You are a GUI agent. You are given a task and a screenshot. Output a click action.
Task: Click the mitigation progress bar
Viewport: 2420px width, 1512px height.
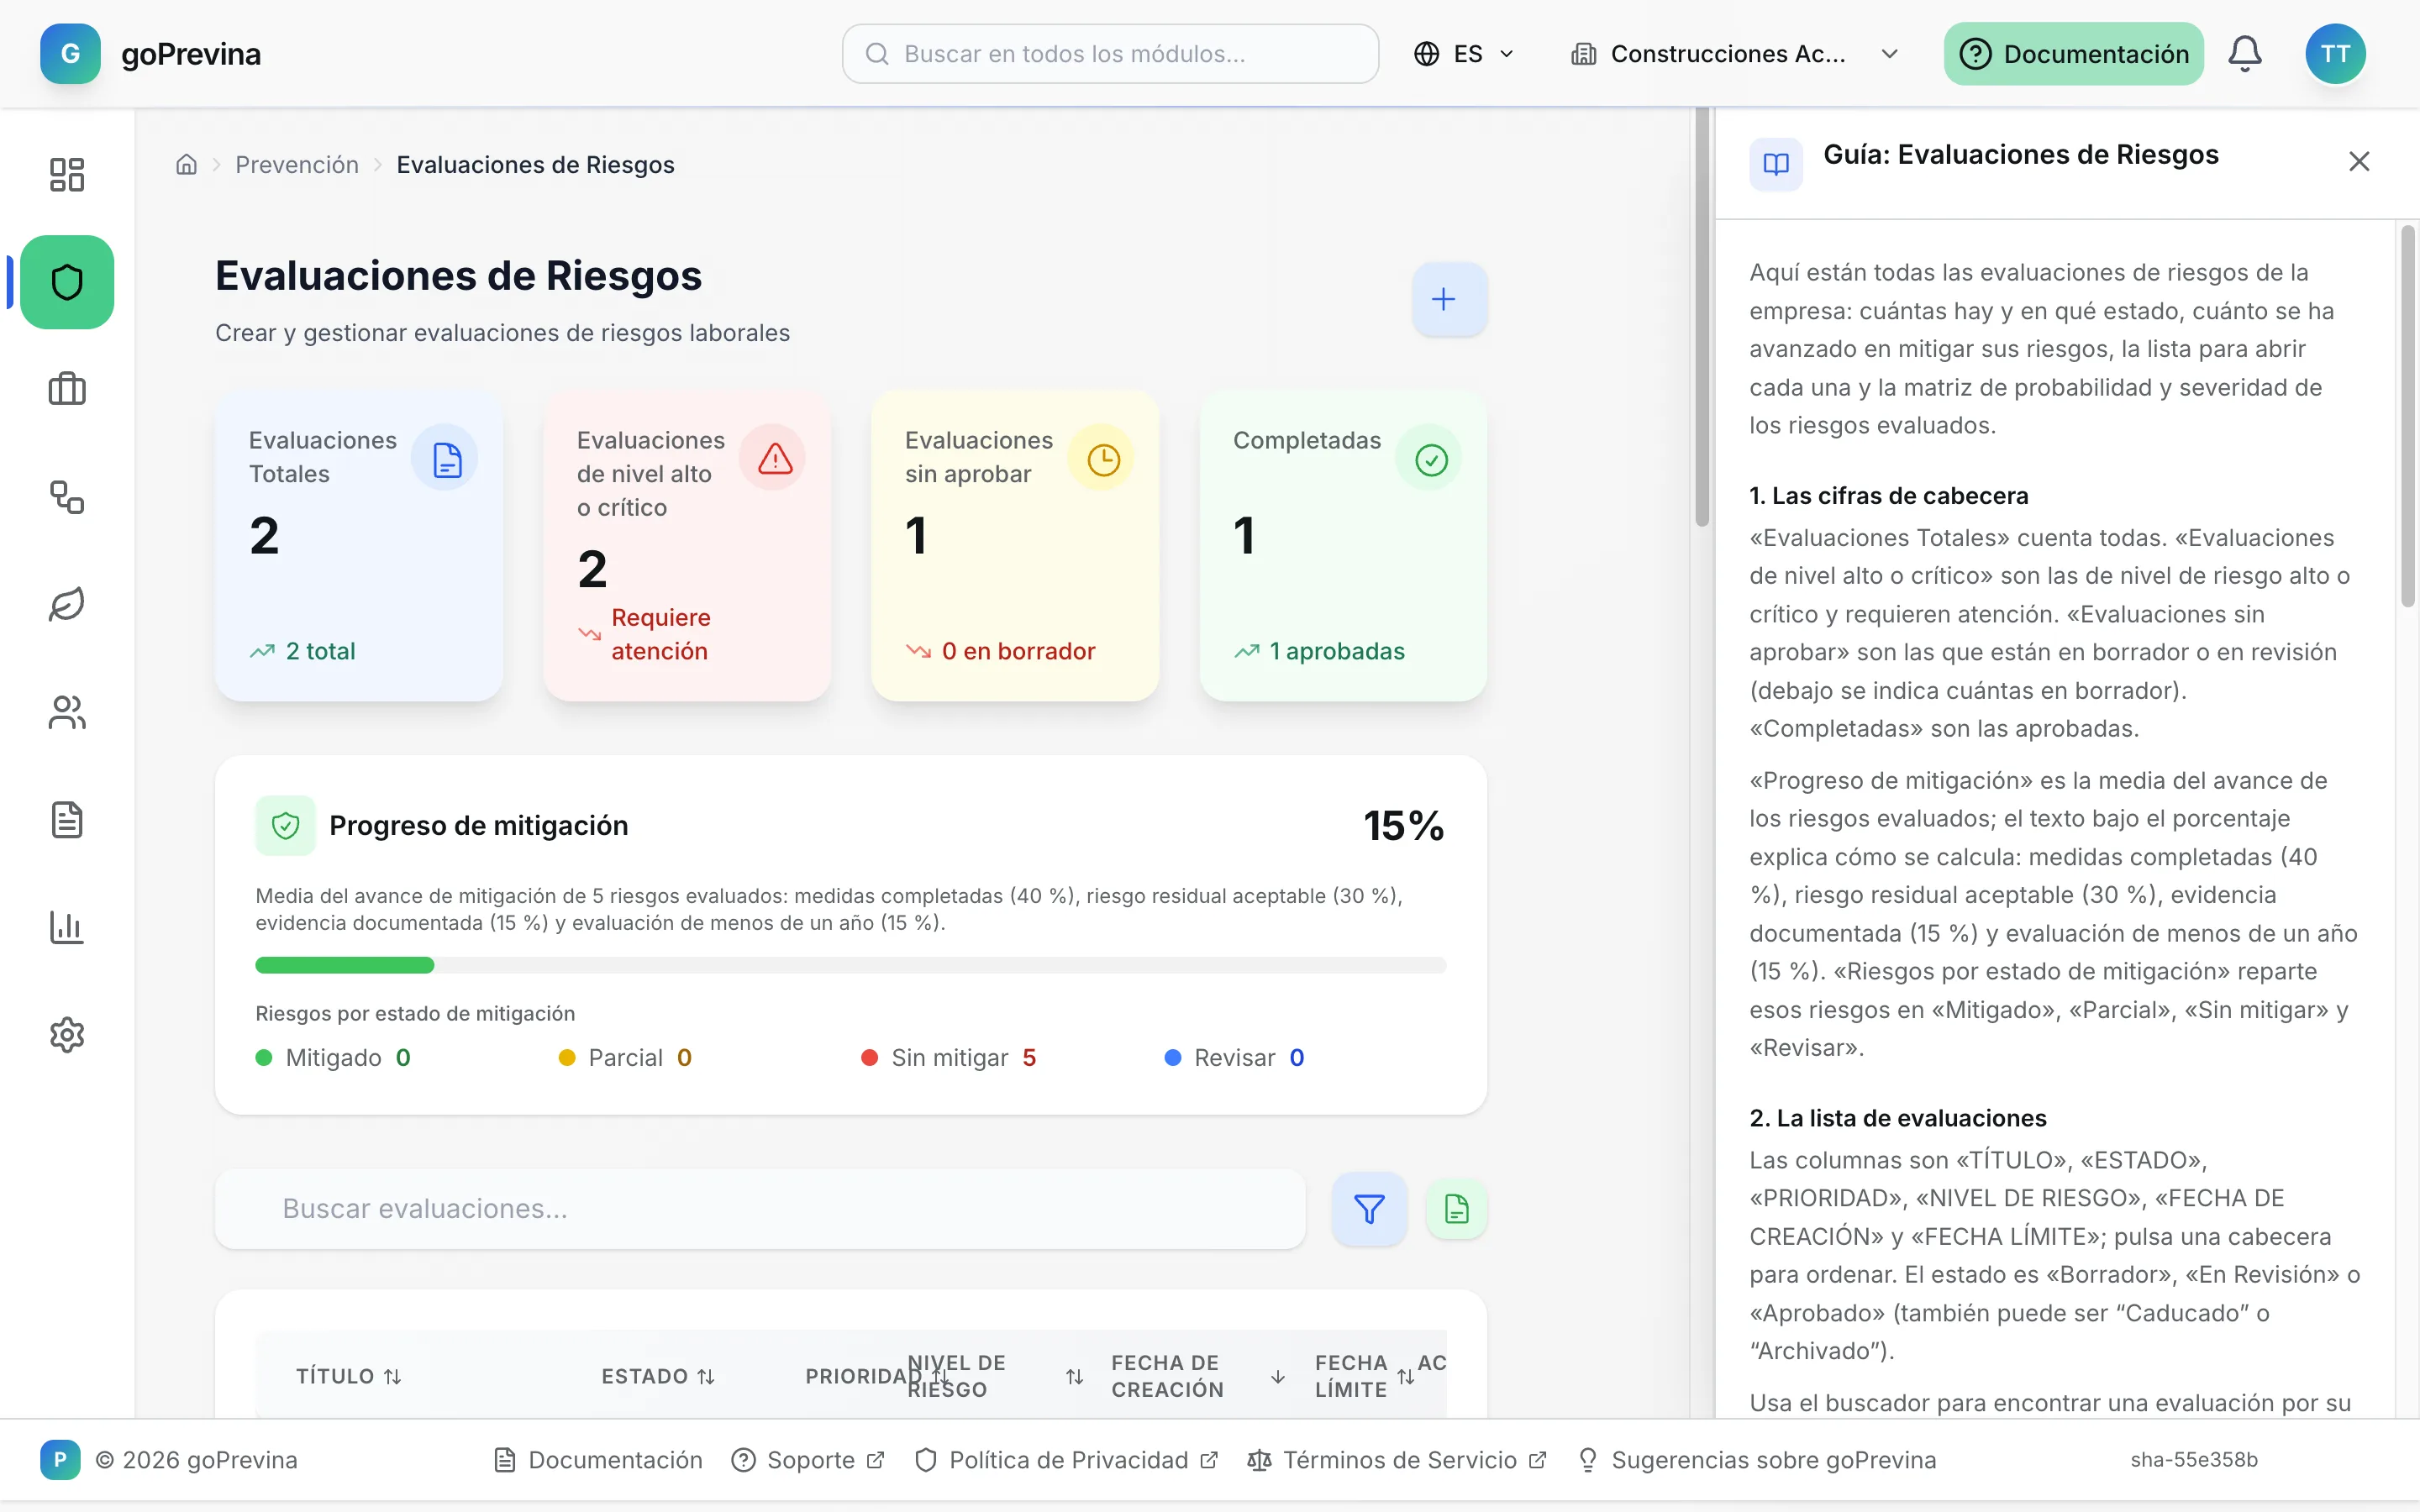pyautogui.click(x=851, y=965)
